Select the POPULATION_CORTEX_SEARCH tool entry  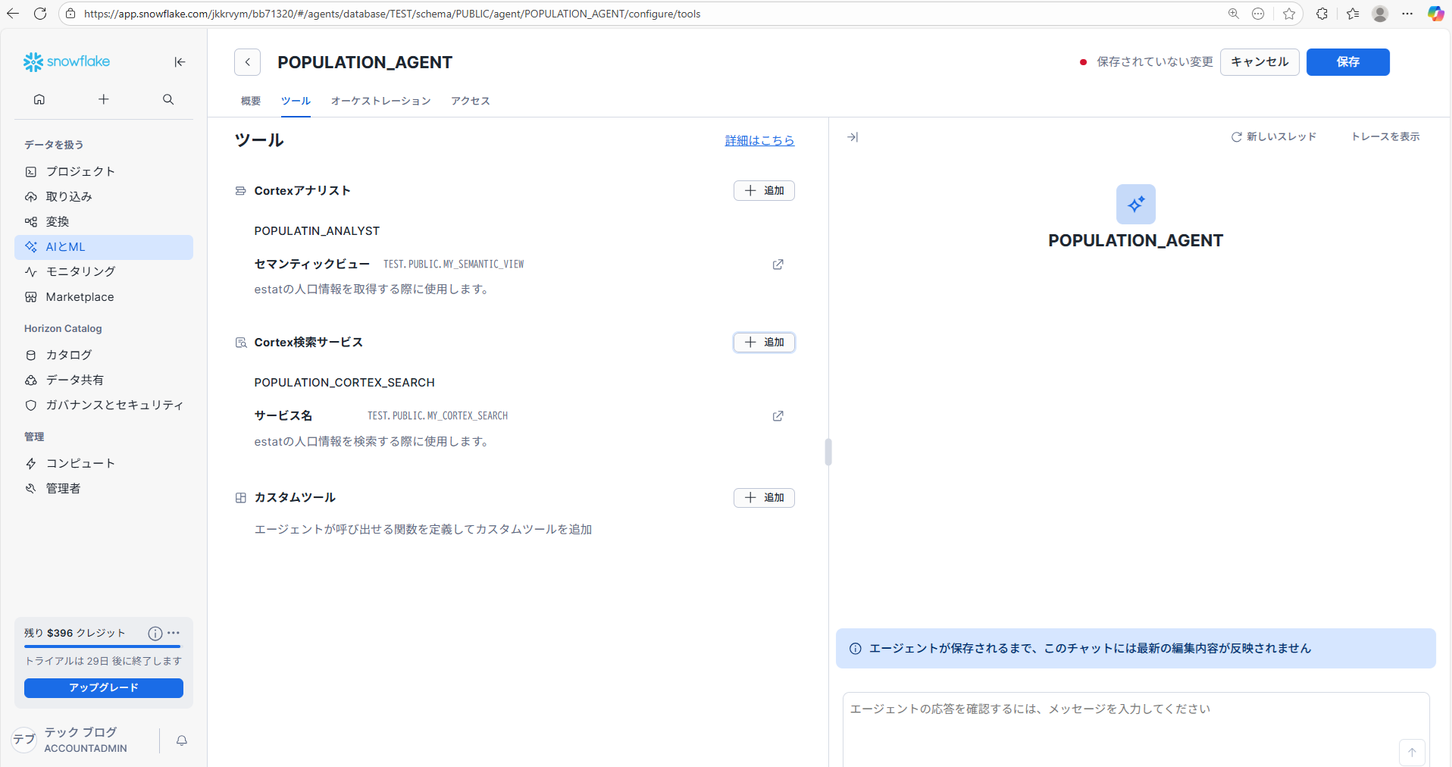pyautogui.click(x=344, y=383)
